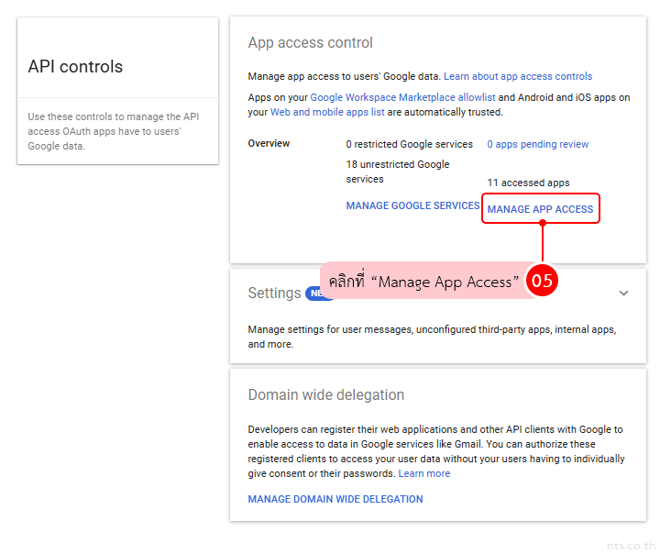Click the red 05 step badge
660x554 pixels.
pos(542,282)
